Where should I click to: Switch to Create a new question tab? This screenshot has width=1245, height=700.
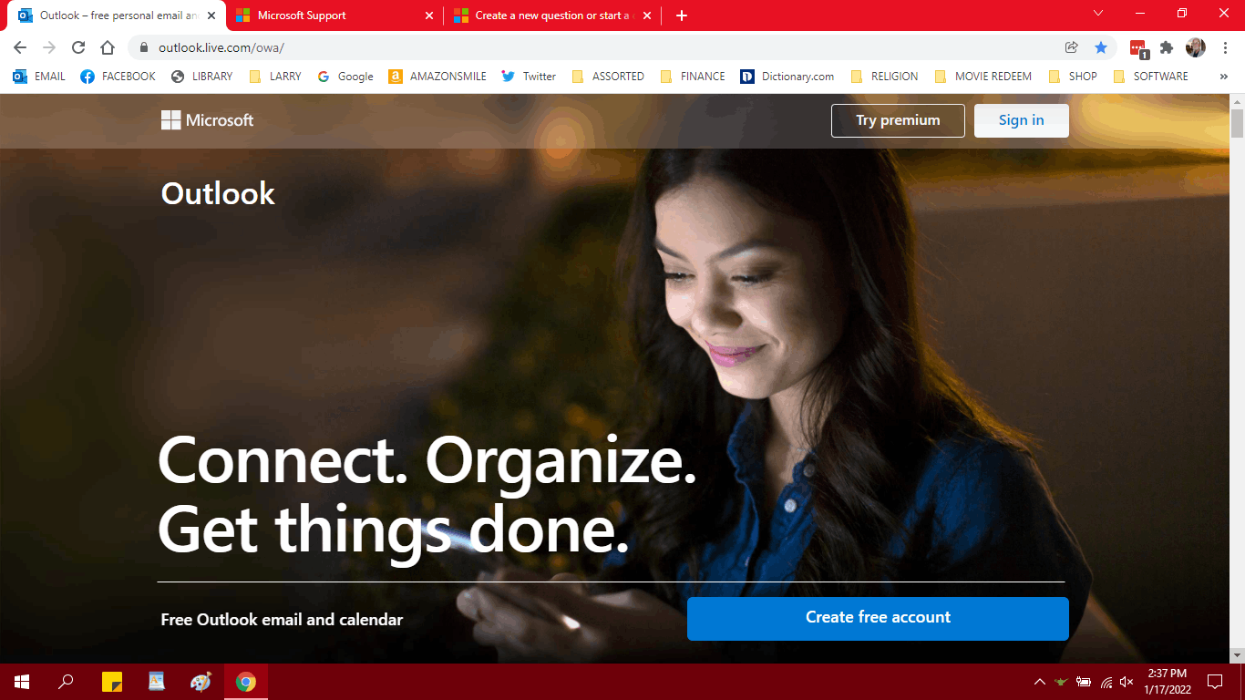(553, 15)
